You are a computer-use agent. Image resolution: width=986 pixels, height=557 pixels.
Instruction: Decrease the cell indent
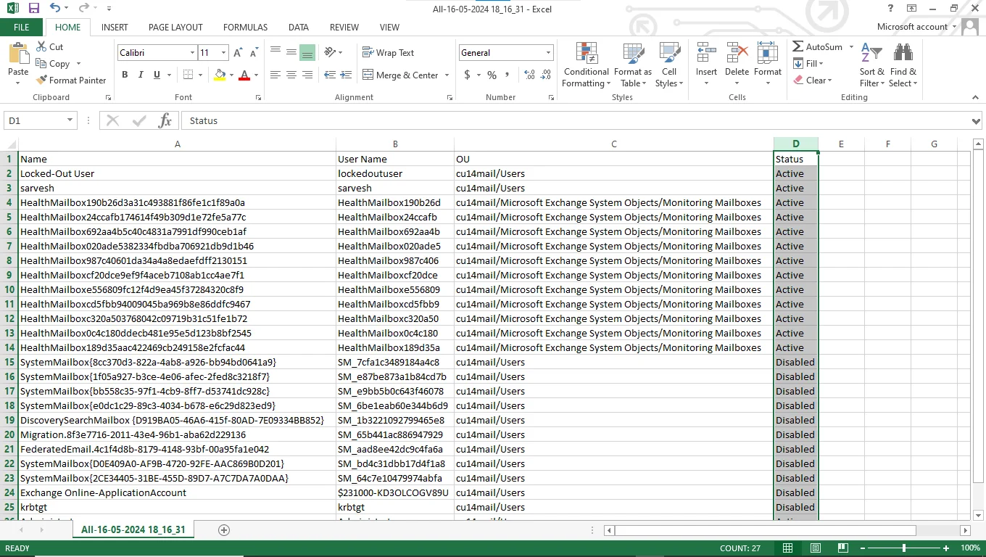point(330,75)
